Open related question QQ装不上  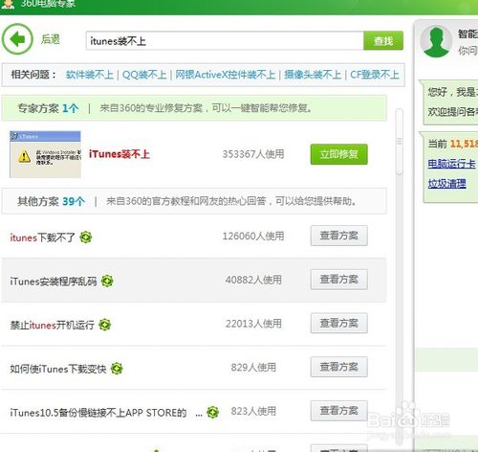pos(144,75)
